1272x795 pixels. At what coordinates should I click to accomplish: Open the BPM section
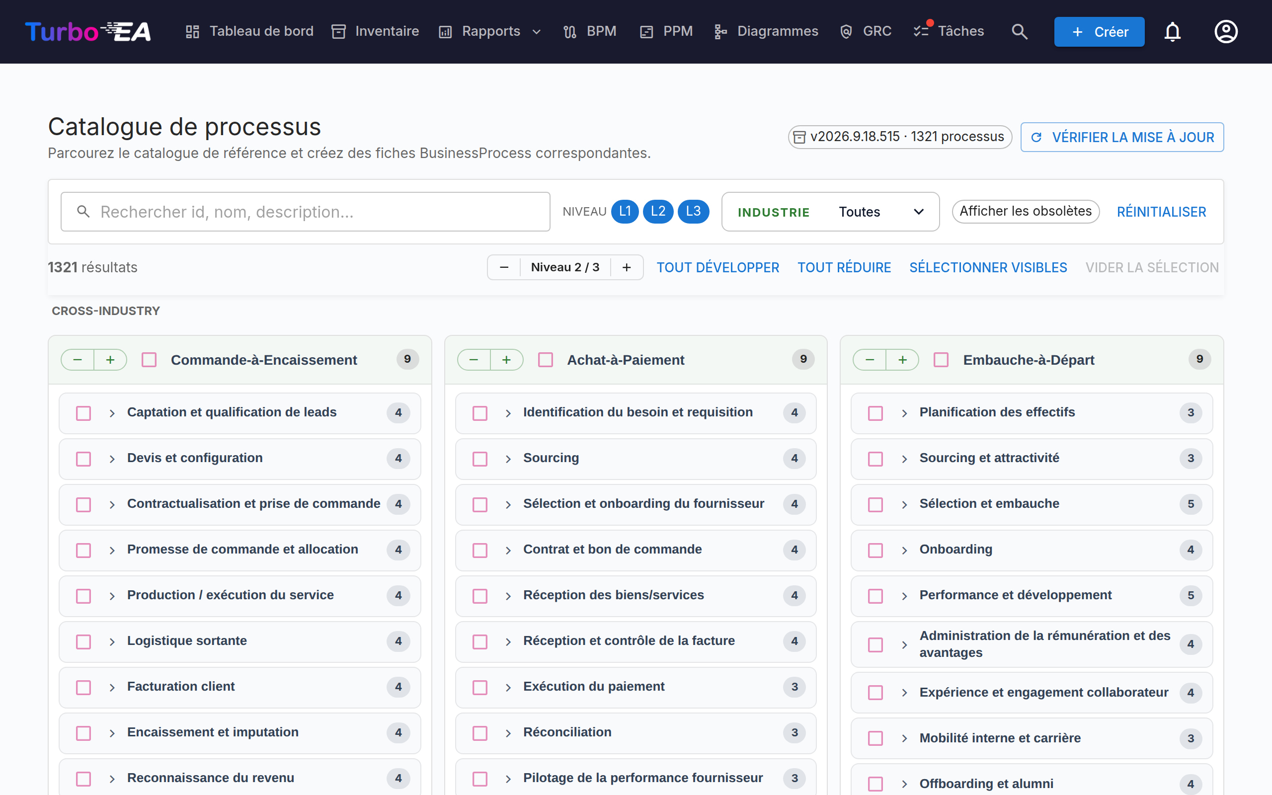pos(590,31)
